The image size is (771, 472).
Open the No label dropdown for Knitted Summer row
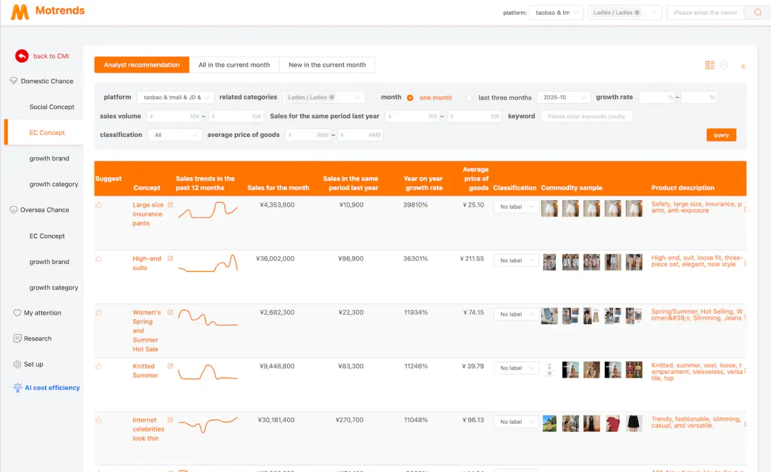pos(516,367)
